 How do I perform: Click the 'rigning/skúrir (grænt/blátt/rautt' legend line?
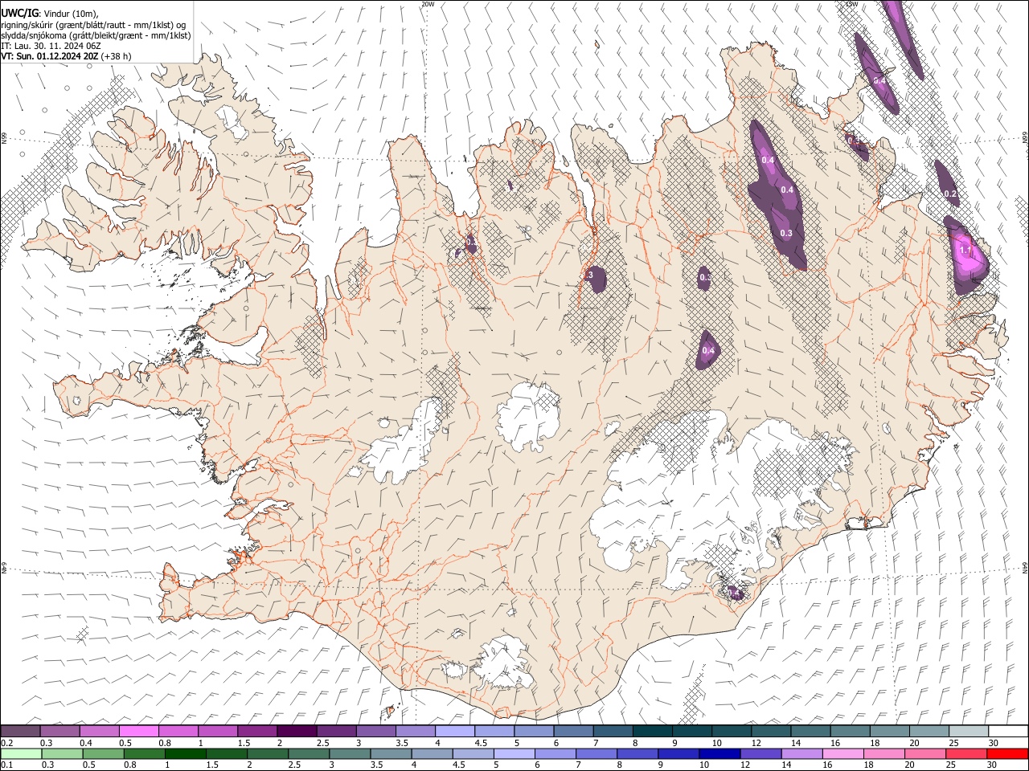tap(93, 24)
